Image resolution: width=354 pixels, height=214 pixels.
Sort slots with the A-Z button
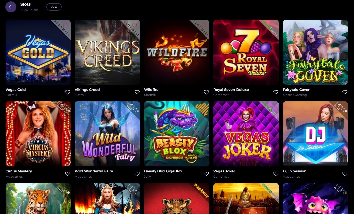pyautogui.click(x=54, y=7)
